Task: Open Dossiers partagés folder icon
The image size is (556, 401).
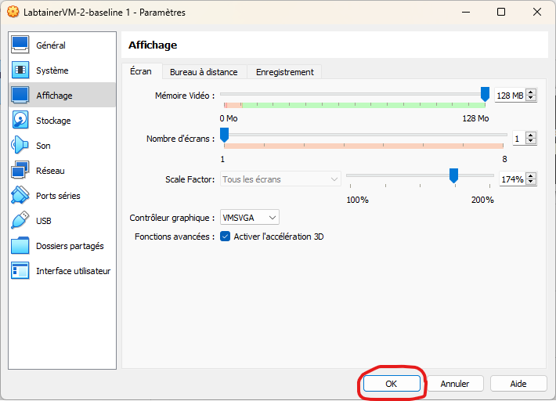Action: pyautogui.click(x=20, y=246)
